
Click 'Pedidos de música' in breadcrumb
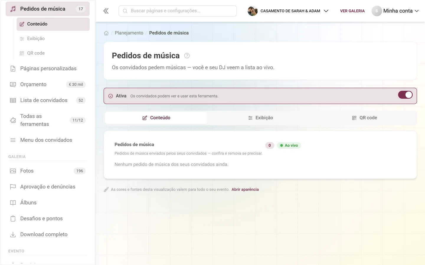[169, 33]
